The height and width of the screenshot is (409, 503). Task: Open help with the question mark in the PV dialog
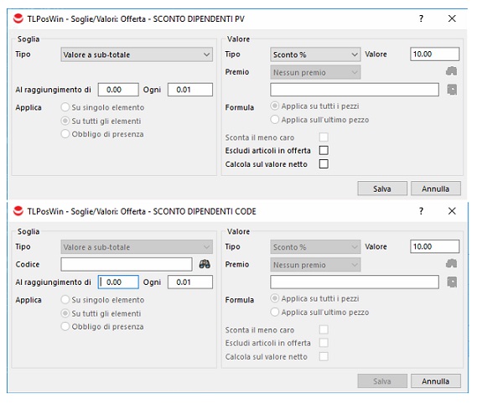[421, 18]
